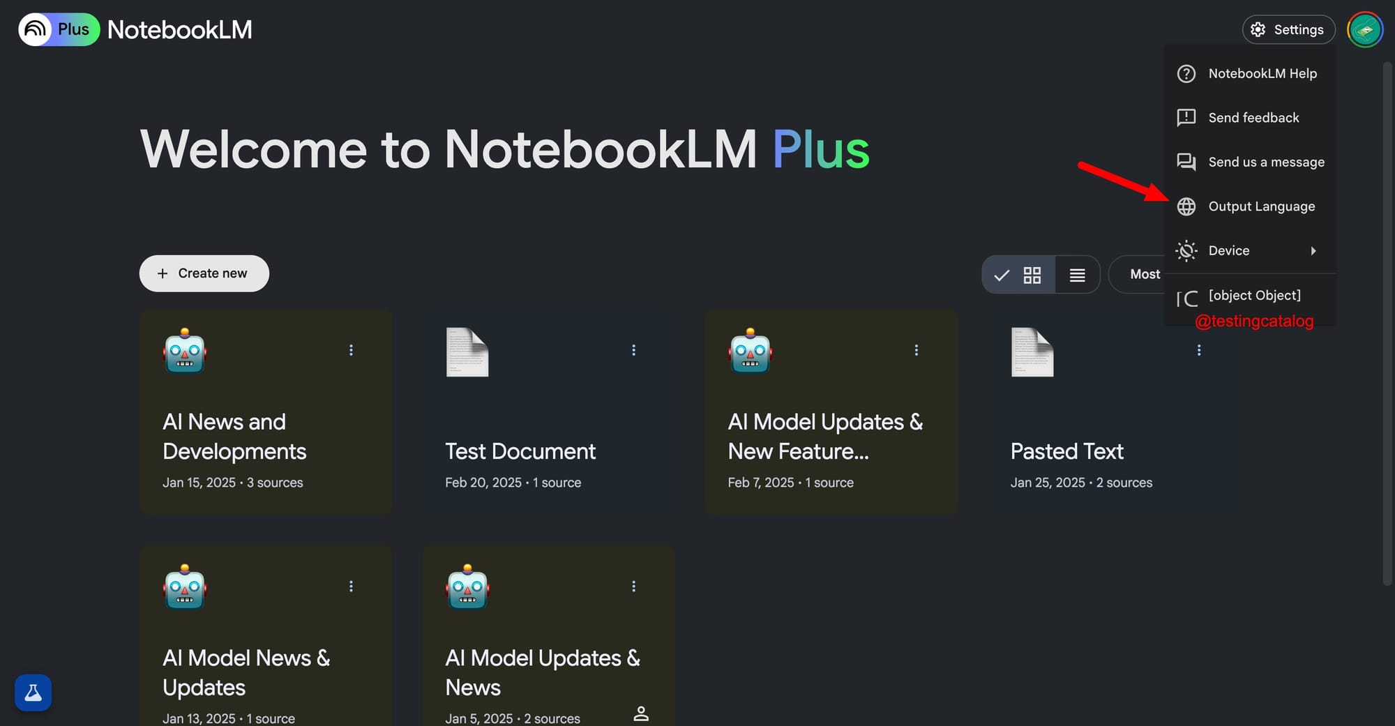The height and width of the screenshot is (726, 1395).
Task: Click the "Jan 5, 2025 · 2 sources" text
Action: (513, 718)
